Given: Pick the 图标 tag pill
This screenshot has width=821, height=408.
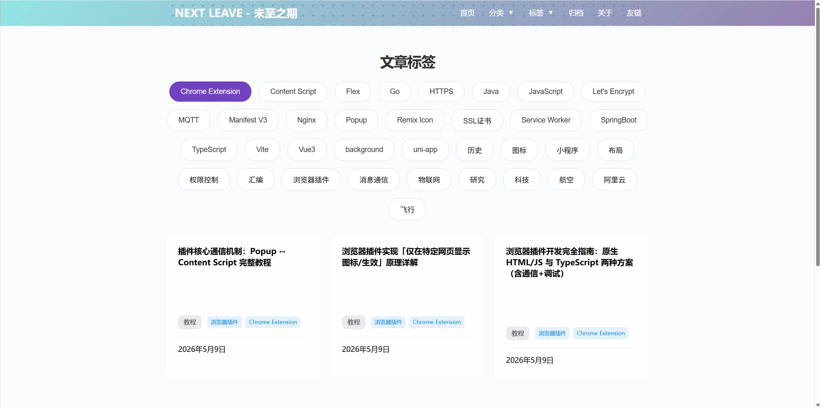Looking at the screenshot, I should (519, 150).
